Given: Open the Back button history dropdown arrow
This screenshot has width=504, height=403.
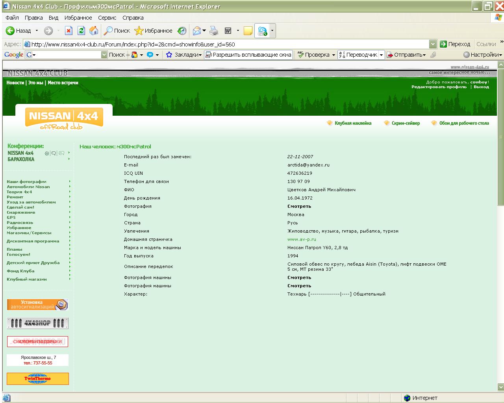Looking at the screenshot, I should [37, 31].
